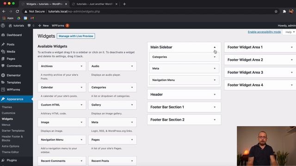This screenshot has height=166, width=296.
Task: Open the Gmail bookmark icon
Action: pyautogui.click(x=32, y=18)
